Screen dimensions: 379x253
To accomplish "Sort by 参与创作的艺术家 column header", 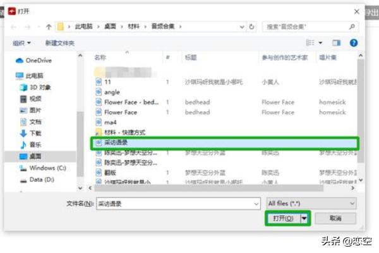I will coord(285,58).
